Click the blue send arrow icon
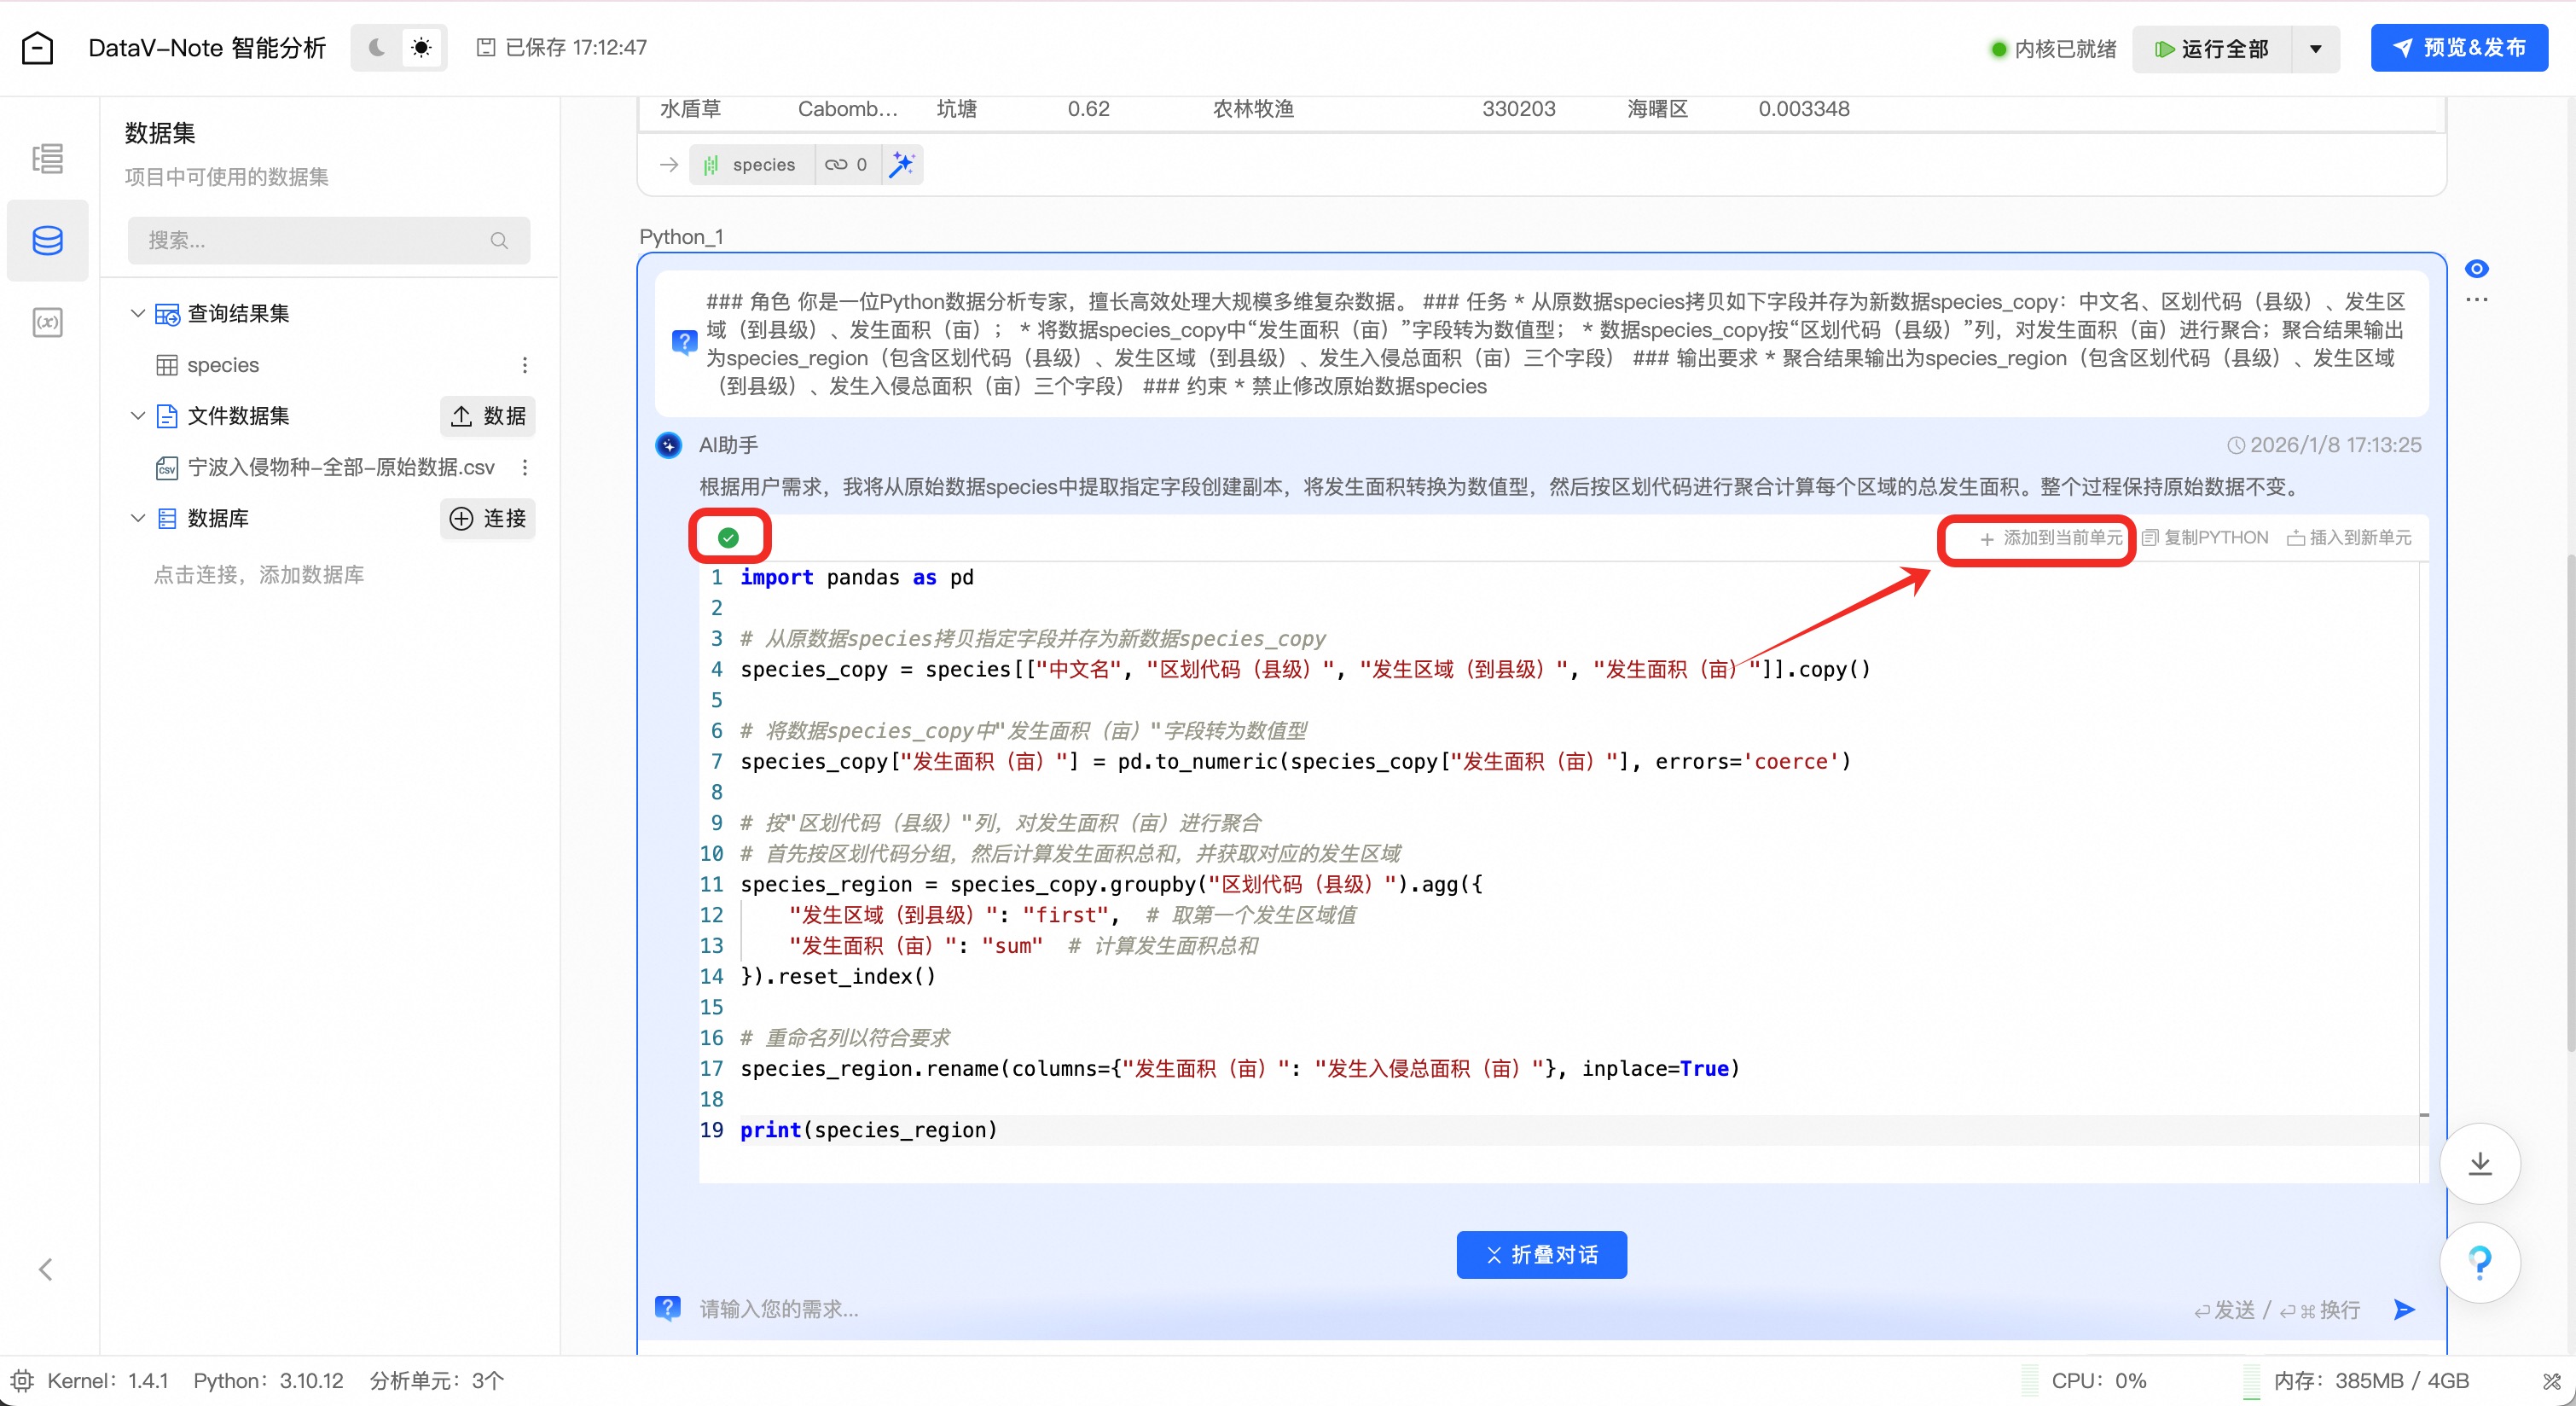This screenshot has height=1406, width=2576. point(2404,1309)
